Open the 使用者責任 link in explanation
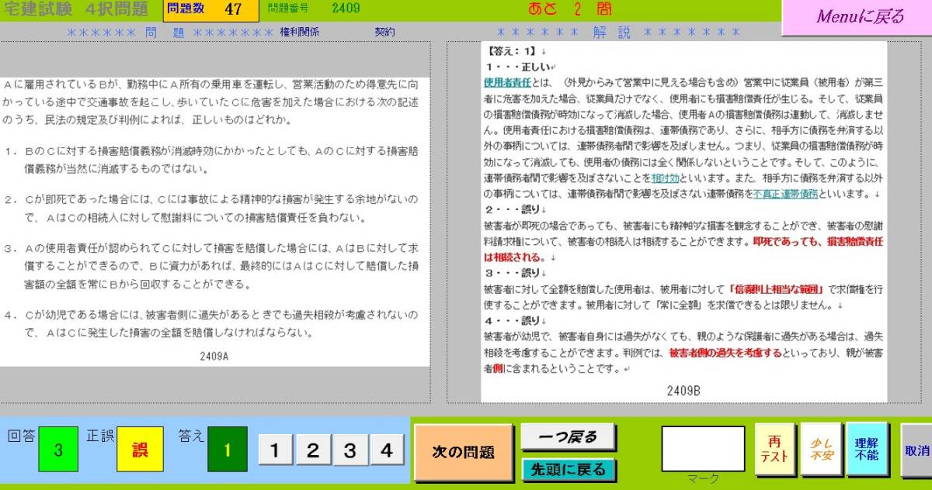This screenshot has width=932, height=490. pyautogui.click(x=507, y=81)
